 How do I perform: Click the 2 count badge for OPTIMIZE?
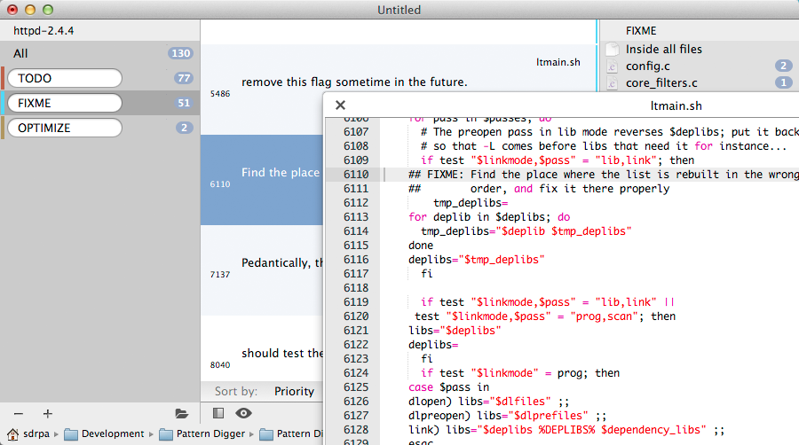point(185,129)
